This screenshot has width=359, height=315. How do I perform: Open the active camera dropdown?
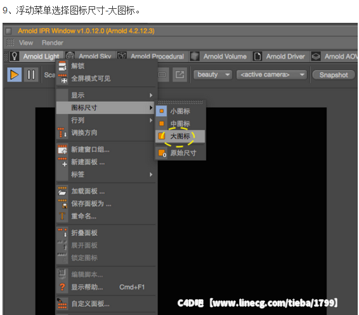pyautogui.click(x=271, y=75)
